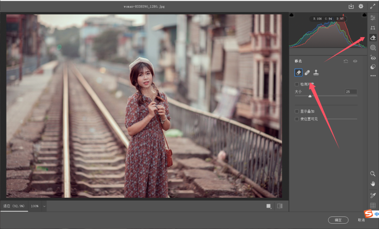
Task: Select the Red Eye removal tool
Action: click(x=373, y=58)
